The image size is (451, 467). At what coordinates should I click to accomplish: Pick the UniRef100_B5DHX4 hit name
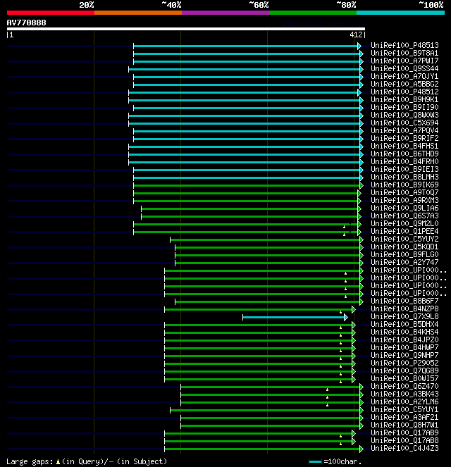click(404, 324)
